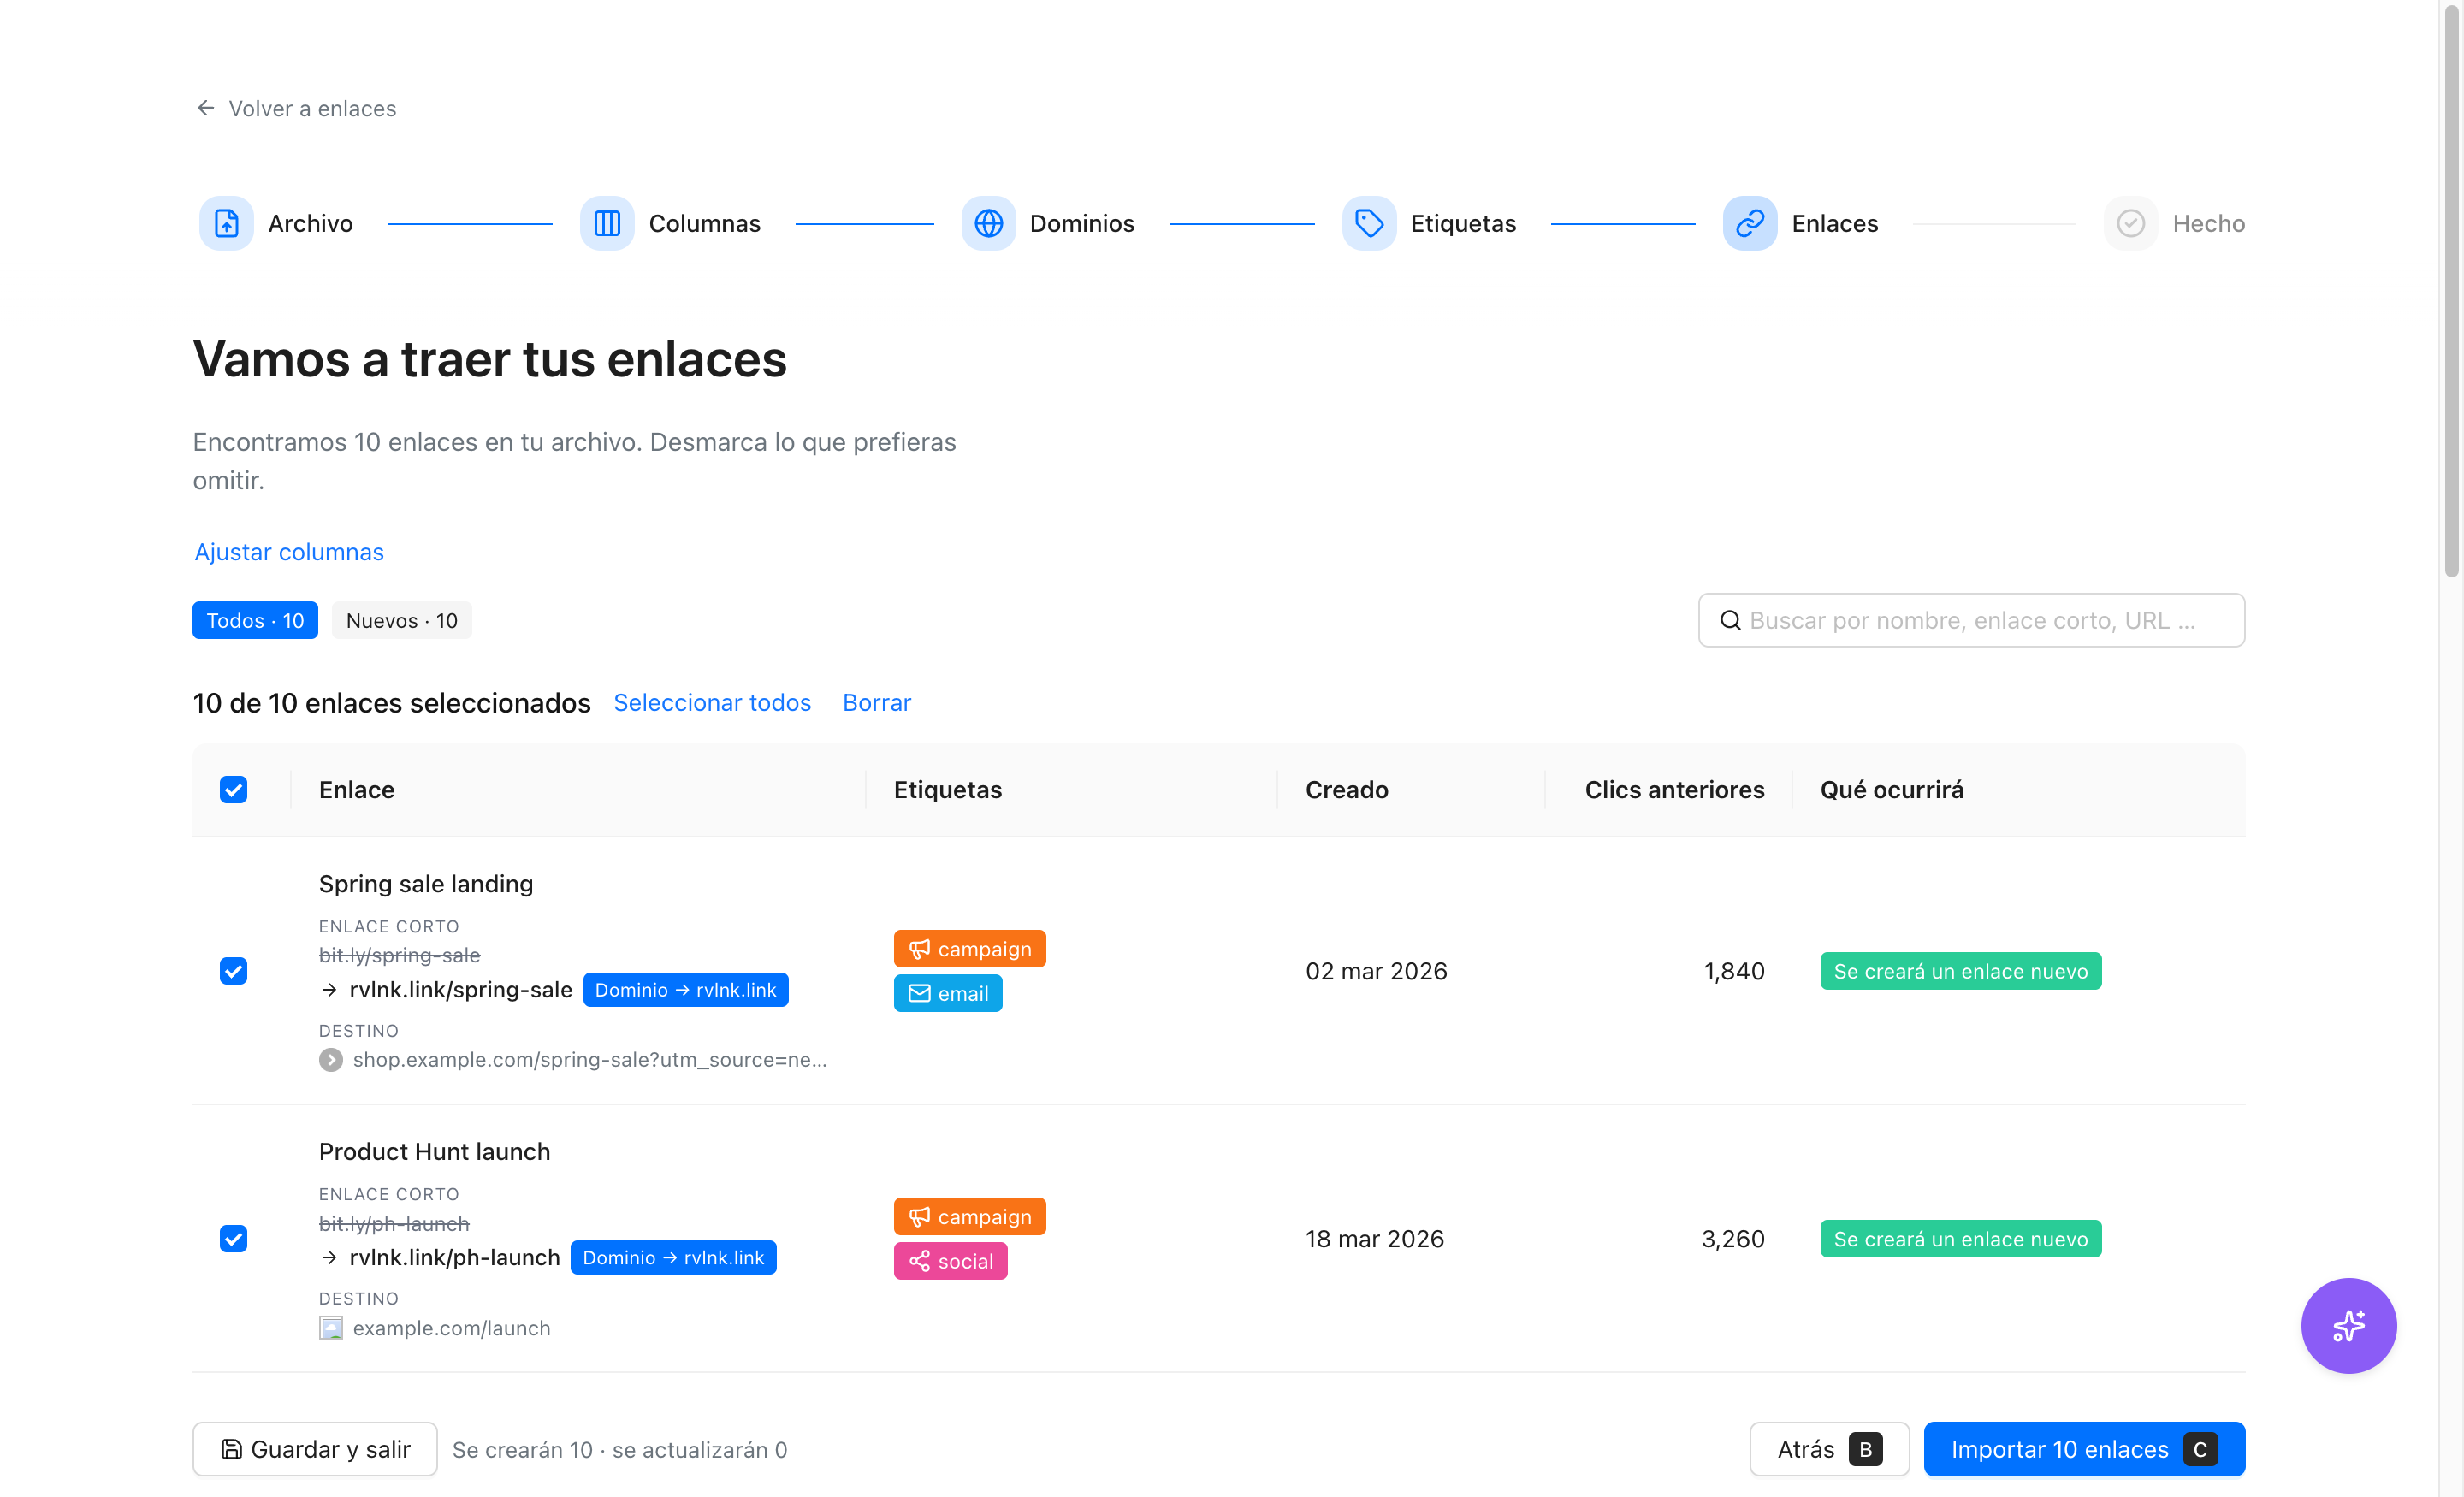Open the purple sparkle assistant button

click(2348, 1325)
